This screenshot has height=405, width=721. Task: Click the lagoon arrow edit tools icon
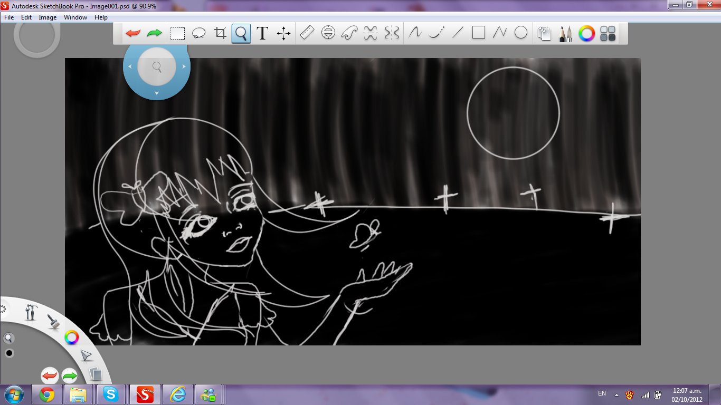[86, 356]
